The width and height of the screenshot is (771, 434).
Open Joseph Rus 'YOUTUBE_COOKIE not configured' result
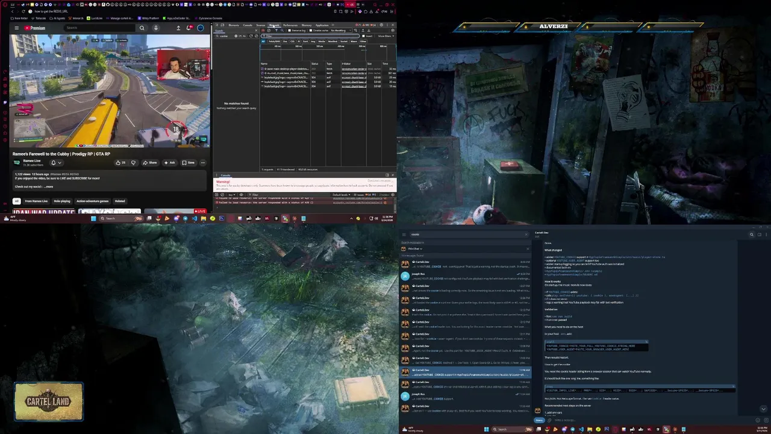click(x=466, y=276)
